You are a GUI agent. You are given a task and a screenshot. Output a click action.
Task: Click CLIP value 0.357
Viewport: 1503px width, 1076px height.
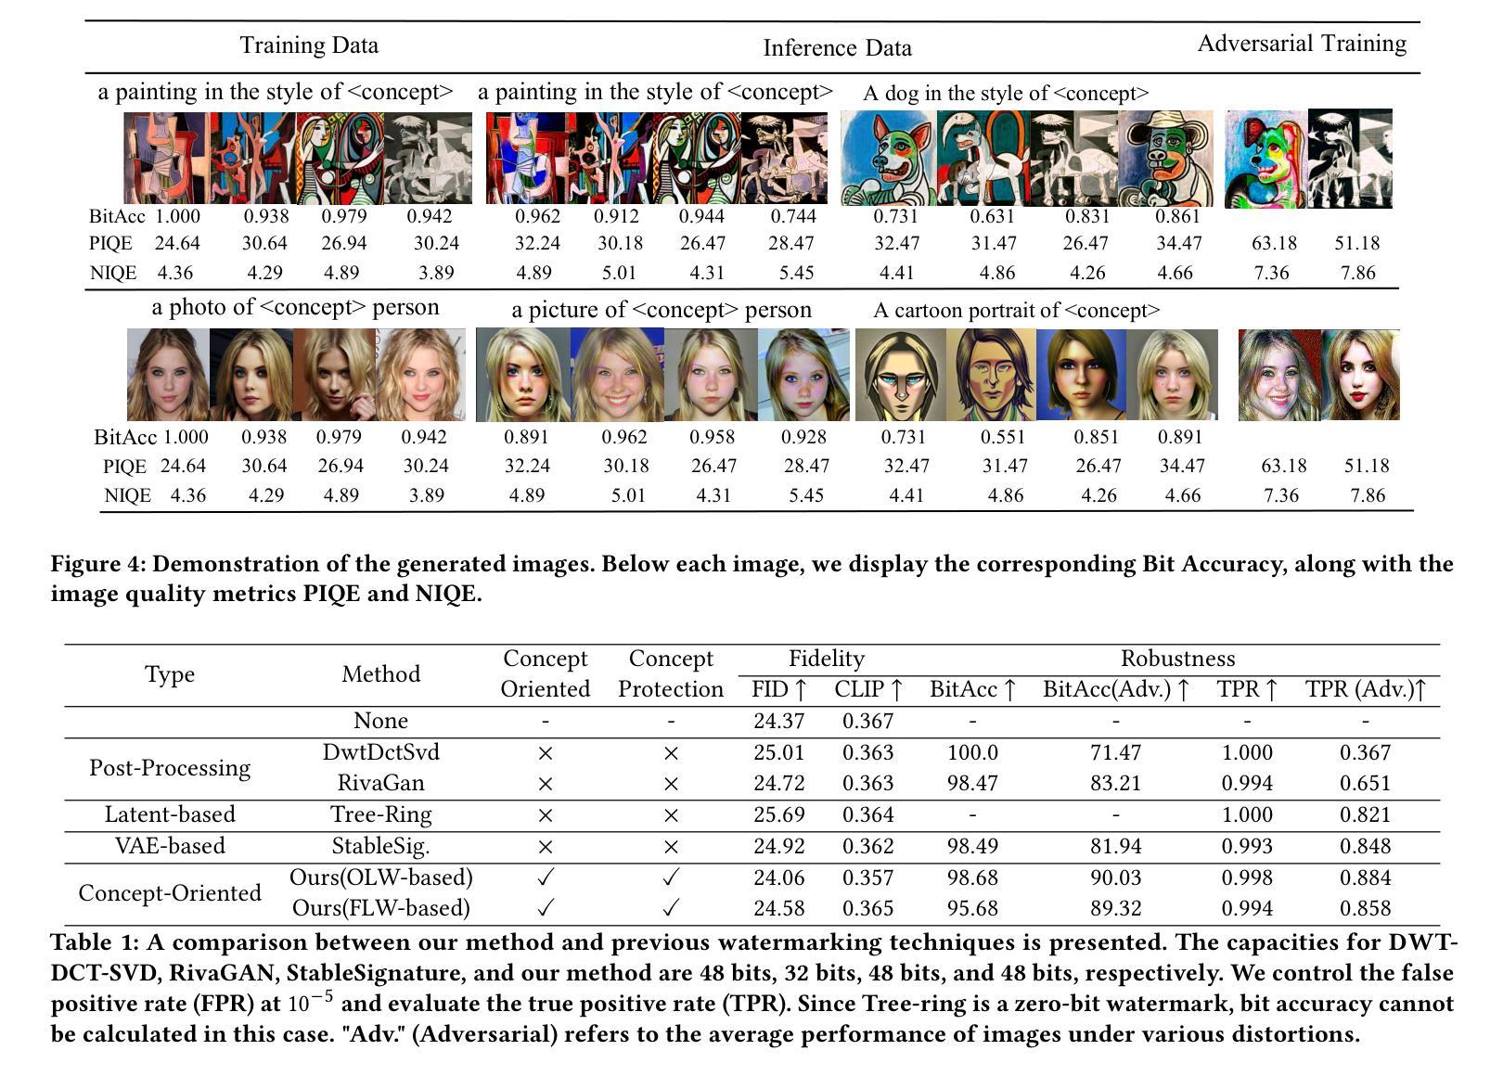coord(868,877)
